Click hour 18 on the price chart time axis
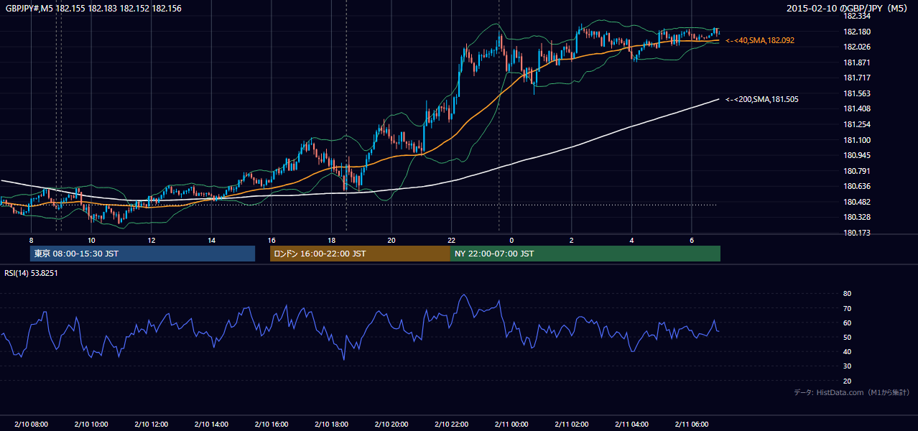This screenshot has height=431, width=918. point(331,239)
